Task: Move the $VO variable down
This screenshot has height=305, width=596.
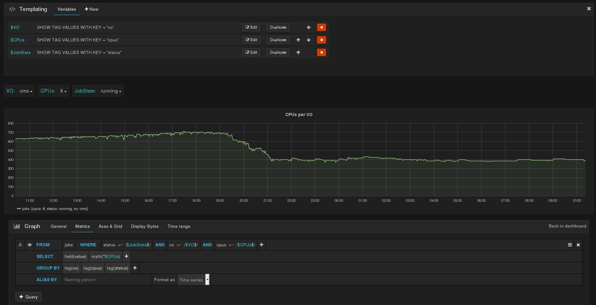Action: click(309, 27)
